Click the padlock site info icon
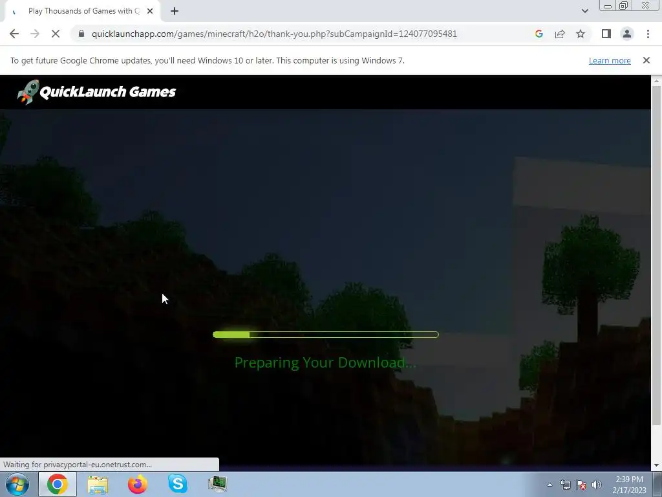This screenshot has height=497, width=662. tap(81, 34)
